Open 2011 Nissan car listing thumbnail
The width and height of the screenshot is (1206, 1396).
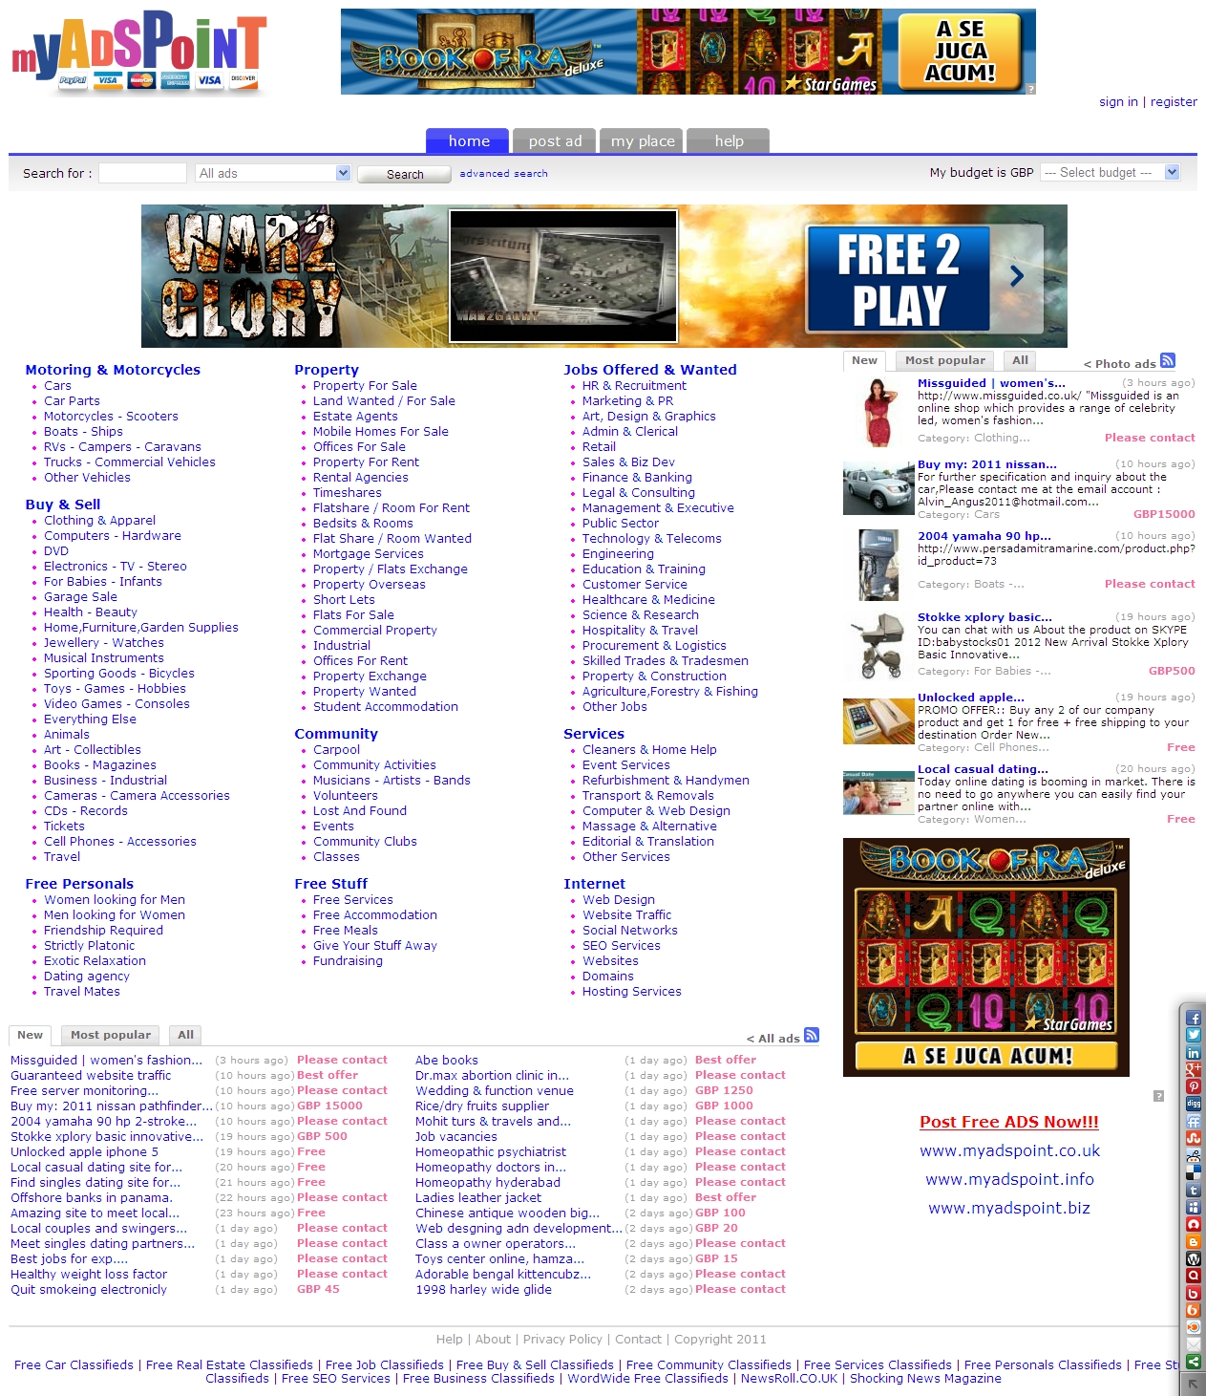tap(878, 487)
